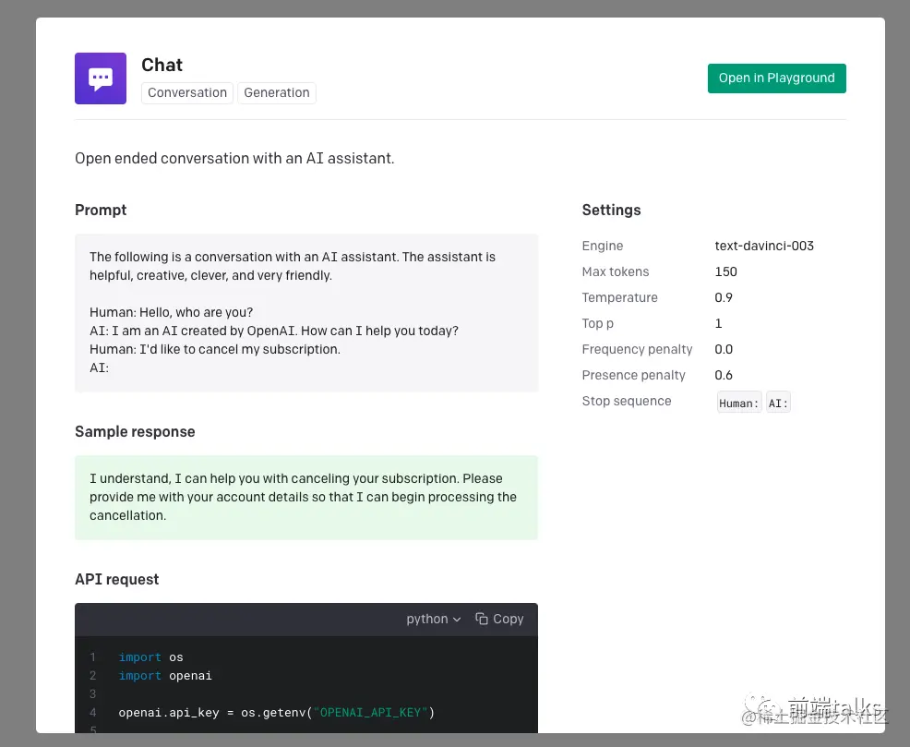910x747 pixels.
Task: Click the Chat title heading
Action: [x=162, y=65]
